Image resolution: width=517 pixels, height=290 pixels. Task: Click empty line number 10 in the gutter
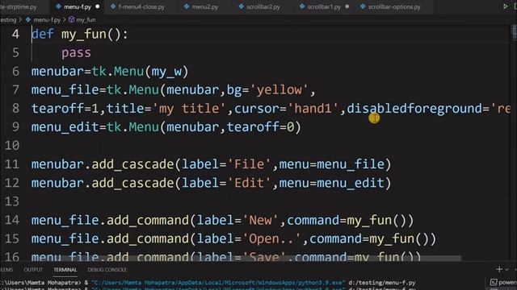[x=12, y=145]
